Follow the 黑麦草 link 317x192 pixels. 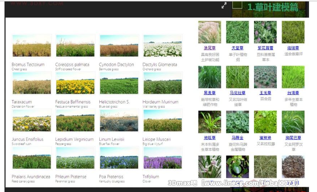[209, 93]
